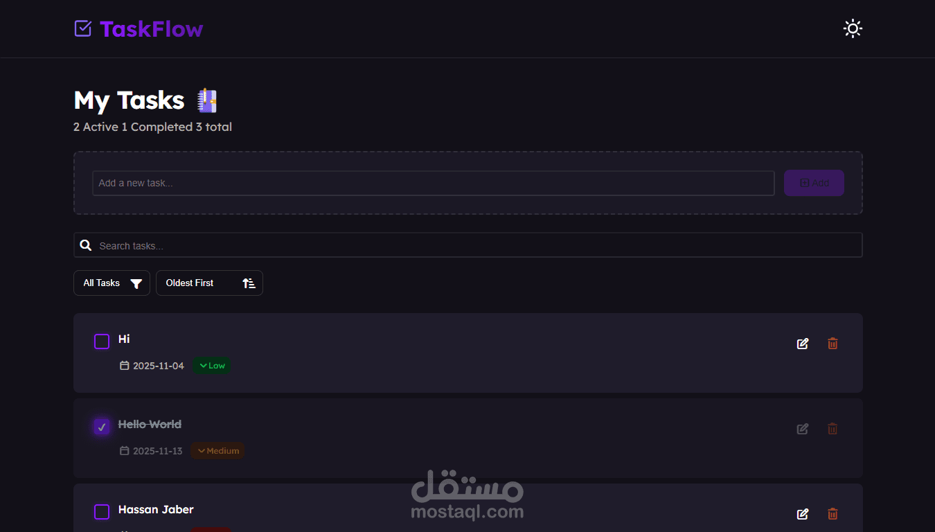Click the TaskFlow checkmark logo icon
Screen dimensions: 935x532
(x=82, y=28)
